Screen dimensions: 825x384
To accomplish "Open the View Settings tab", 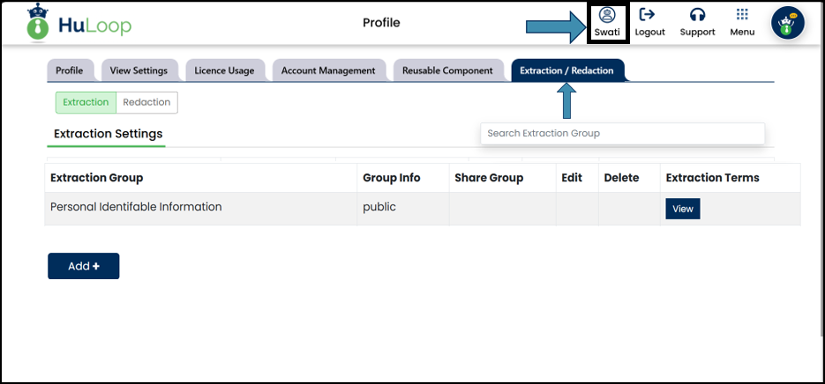I will point(138,70).
